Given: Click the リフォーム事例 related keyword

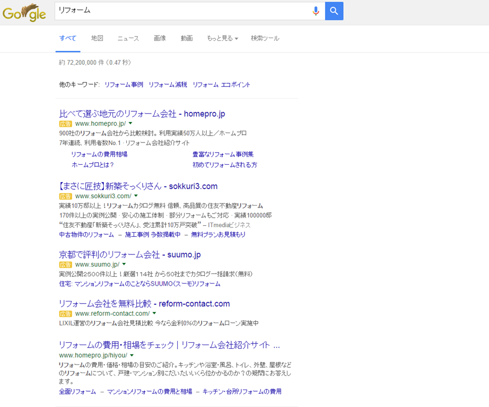Looking at the screenshot, I should [124, 84].
